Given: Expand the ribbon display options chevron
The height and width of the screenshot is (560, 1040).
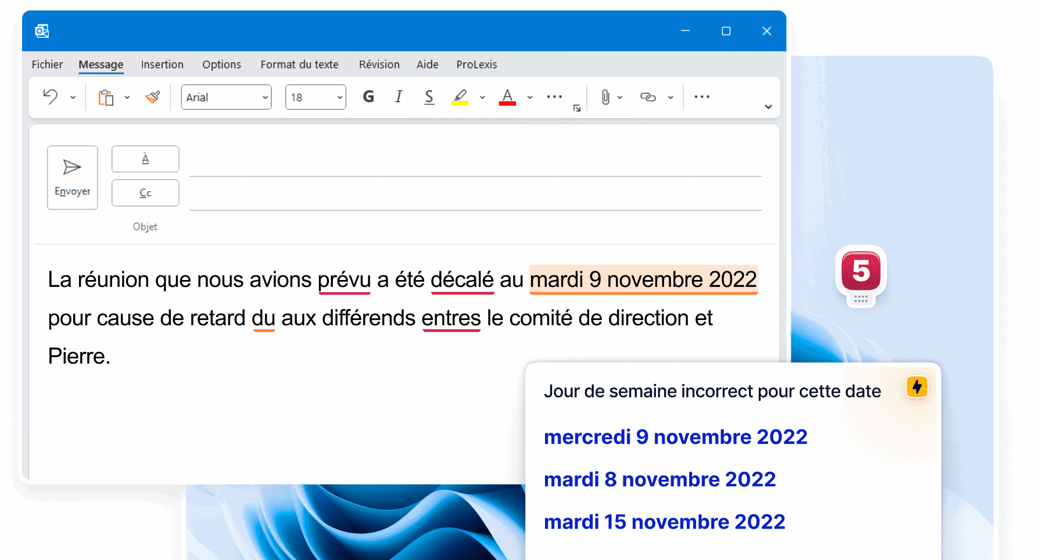Looking at the screenshot, I should (x=768, y=107).
